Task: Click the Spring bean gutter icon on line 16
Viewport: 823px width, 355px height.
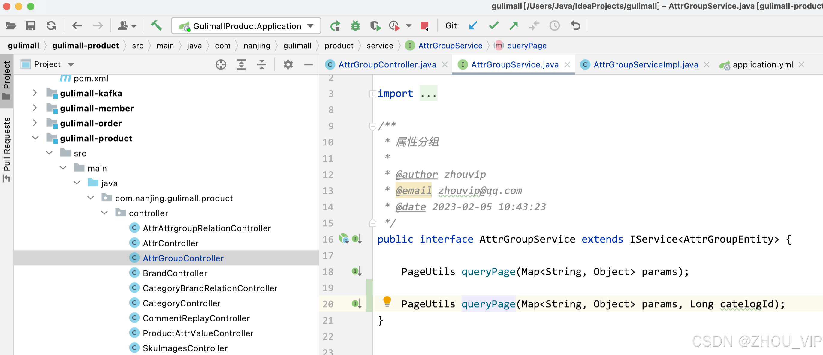Action: 343,239
